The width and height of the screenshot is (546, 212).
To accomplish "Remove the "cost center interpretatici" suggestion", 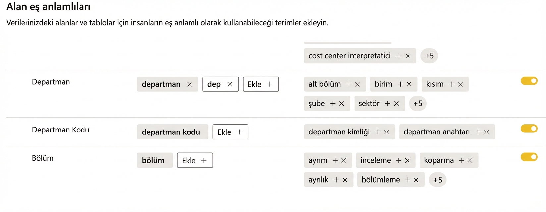I will coord(409,56).
